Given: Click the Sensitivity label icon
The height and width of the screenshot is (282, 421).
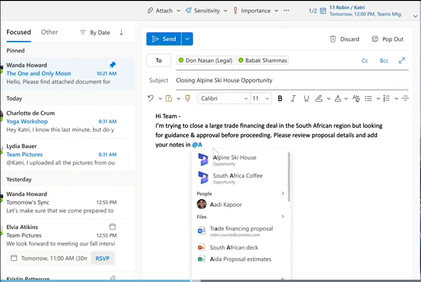Looking at the screenshot, I should 189,11.
